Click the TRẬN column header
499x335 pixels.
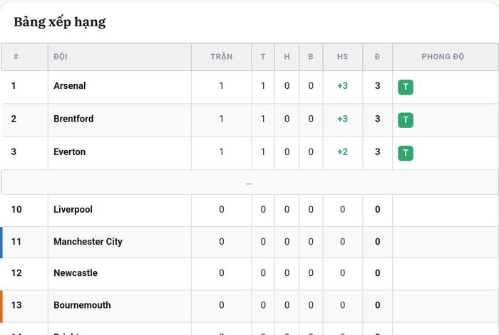(x=222, y=56)
